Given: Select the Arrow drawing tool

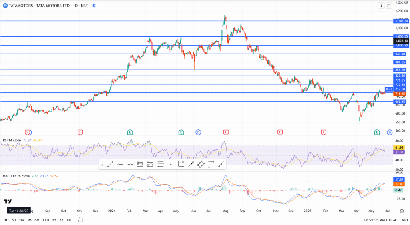Looking at the screenshot, I should [x=191, y=165].
